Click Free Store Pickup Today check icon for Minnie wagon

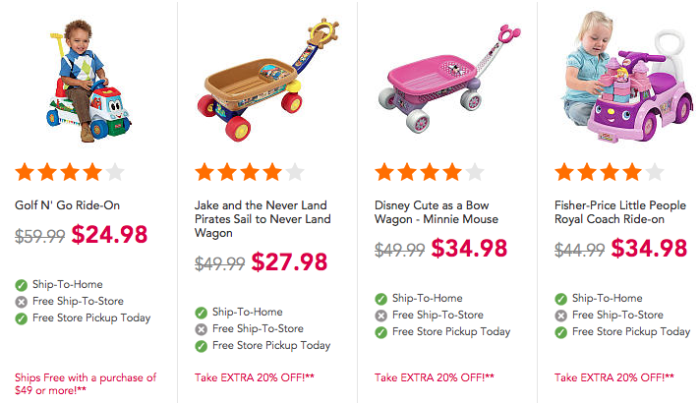tap(381, 332)
